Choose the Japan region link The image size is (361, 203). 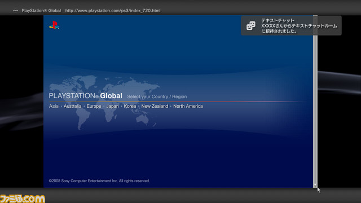[x=112, y=106]
